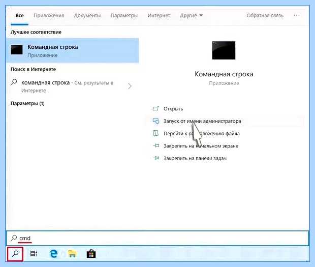Expand web result with the right chevron
Image resolution: width=315 pixels, height=267 pixels.
click(x=130, y=86)
